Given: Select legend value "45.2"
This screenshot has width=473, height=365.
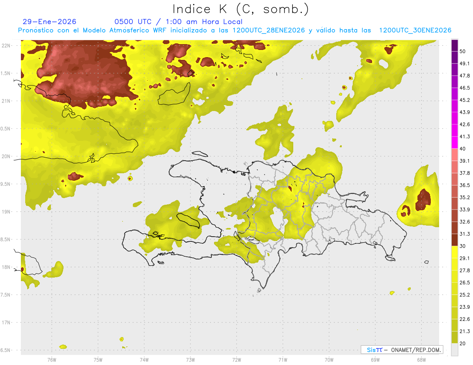Looking at the screenshot, I should (465, 100).
